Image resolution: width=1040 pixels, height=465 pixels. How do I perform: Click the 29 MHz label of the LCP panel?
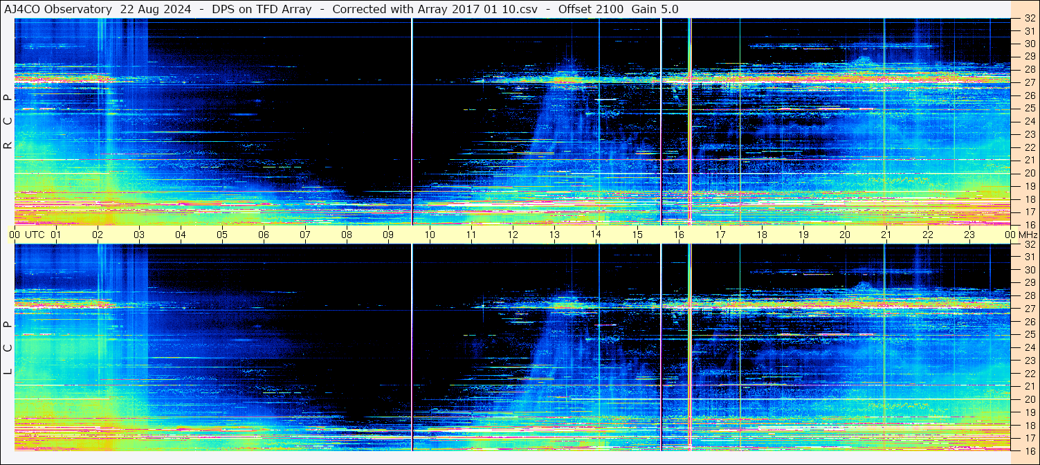[x=1029, y=283]
